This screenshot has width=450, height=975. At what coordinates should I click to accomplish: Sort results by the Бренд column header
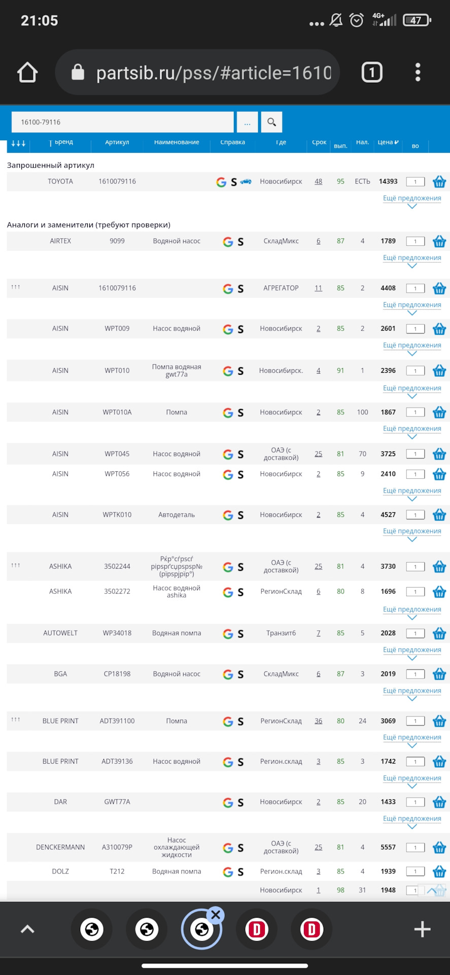pos(63,142)
